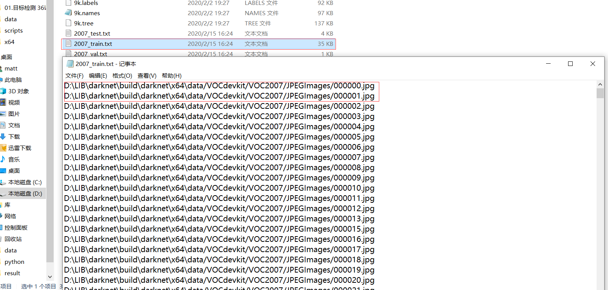Open Notepad's 帮助(H) menu

click(x=172, y=76)
